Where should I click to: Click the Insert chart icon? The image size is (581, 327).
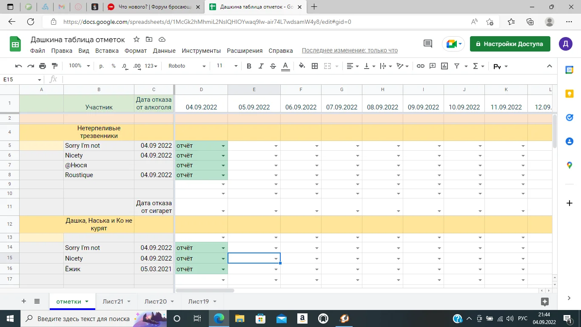point(444,66)
